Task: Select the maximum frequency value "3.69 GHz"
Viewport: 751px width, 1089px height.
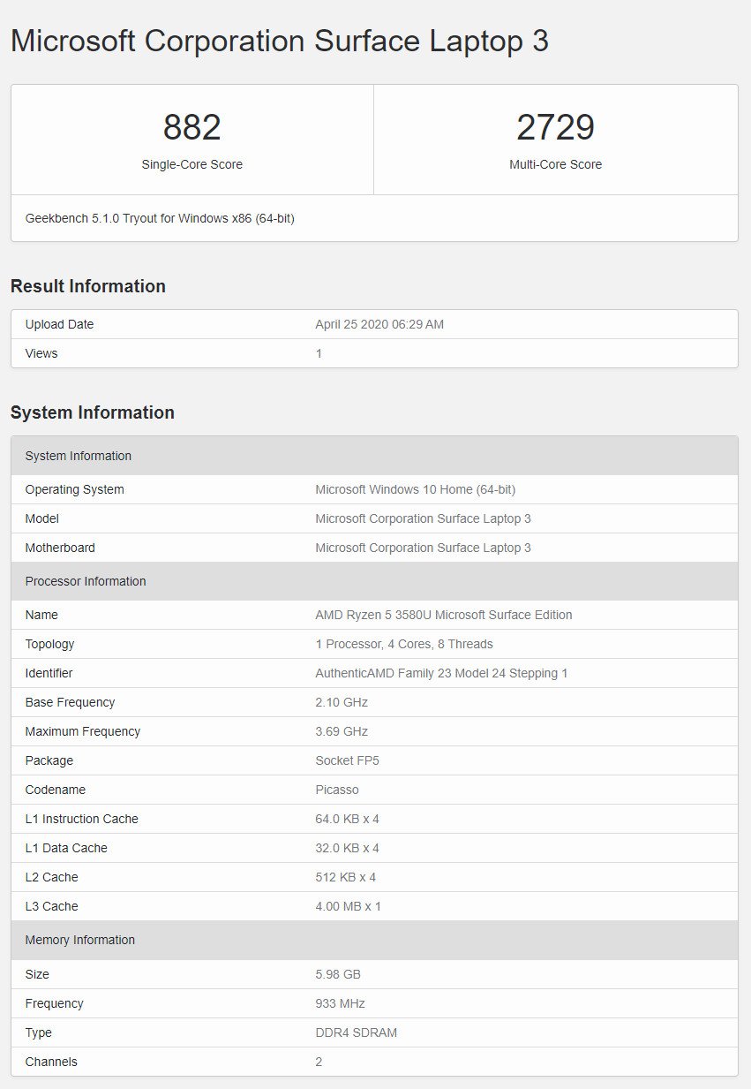Action: click(342, 731)
